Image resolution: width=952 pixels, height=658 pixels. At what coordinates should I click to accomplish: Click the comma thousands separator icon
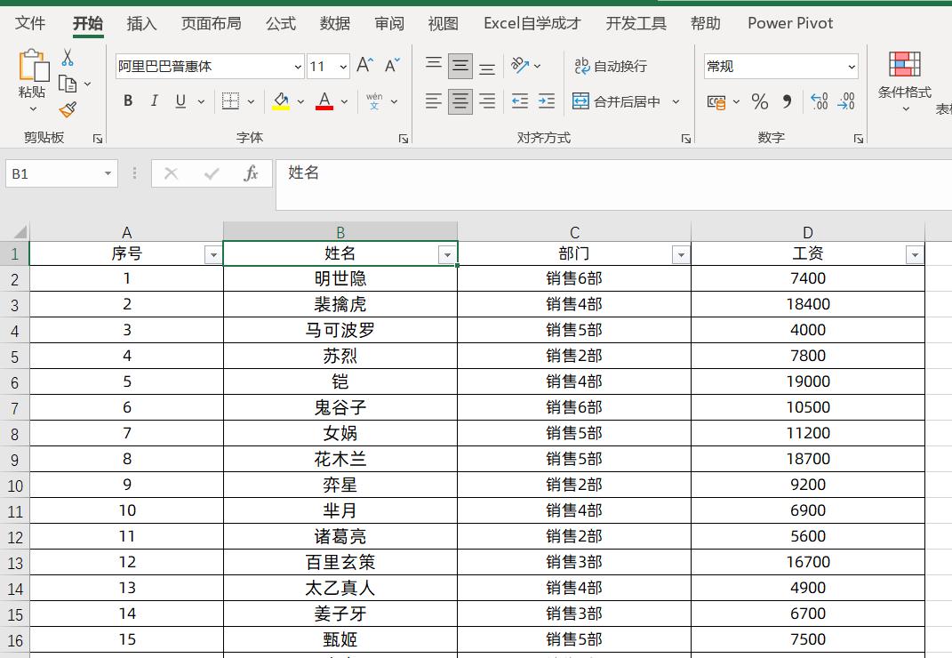click(x=786, y=101)
